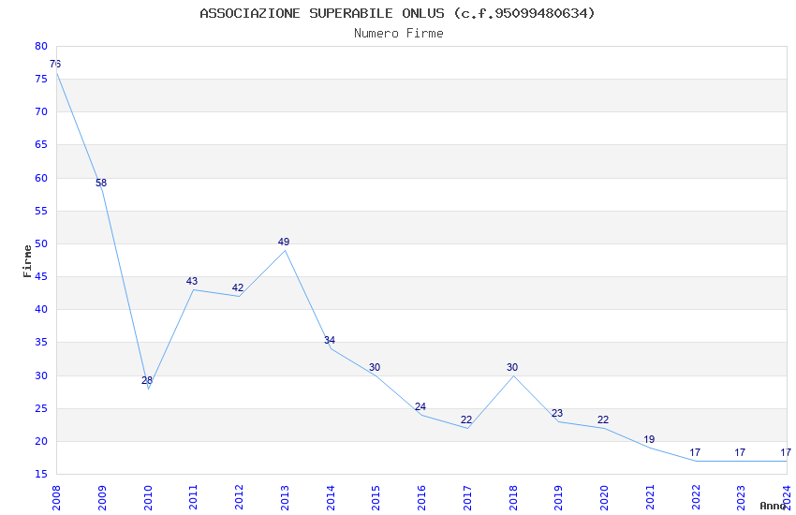The width and height of the screenshot is (796, 515).
Task: Click the data point value 76 for 2008
Action: click(55, 64)
